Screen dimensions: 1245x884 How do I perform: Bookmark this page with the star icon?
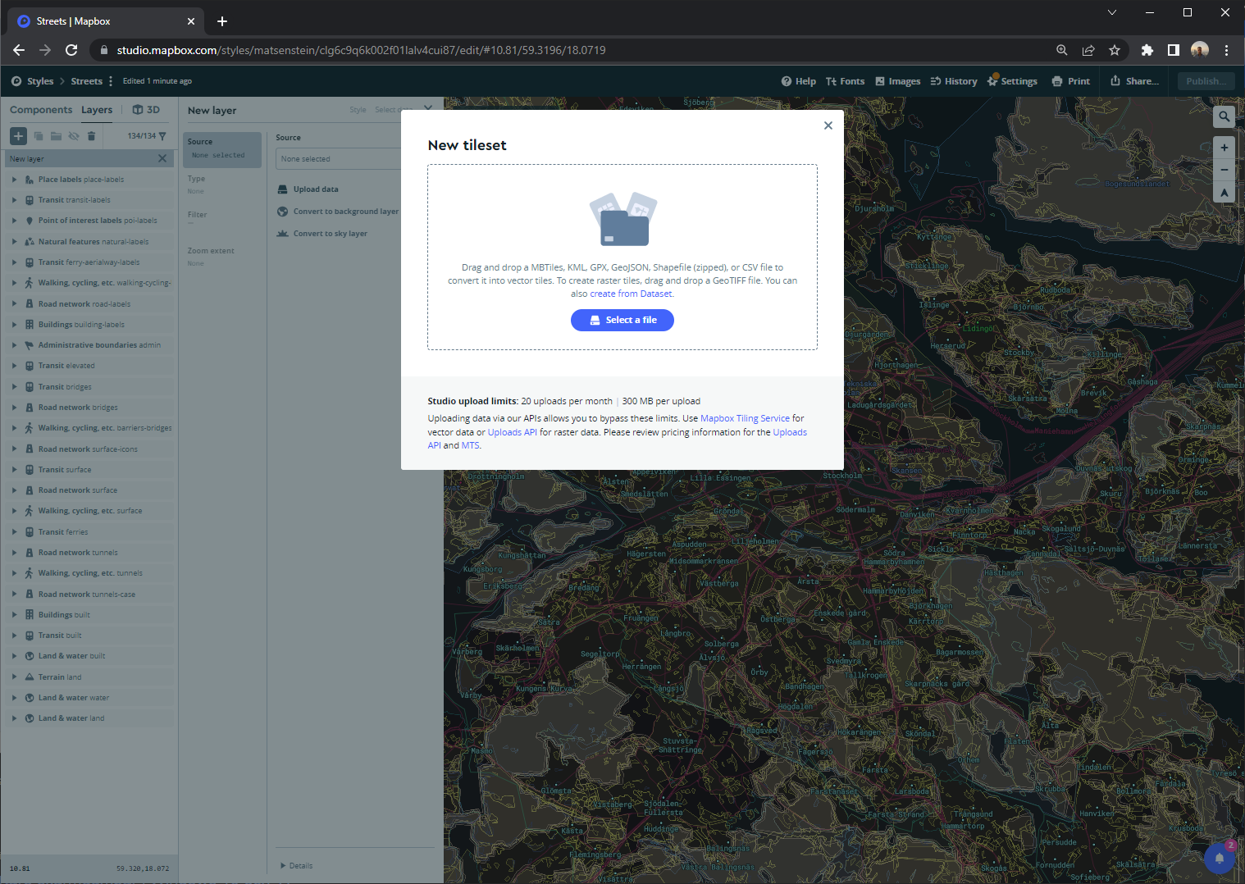[1115, 50]
